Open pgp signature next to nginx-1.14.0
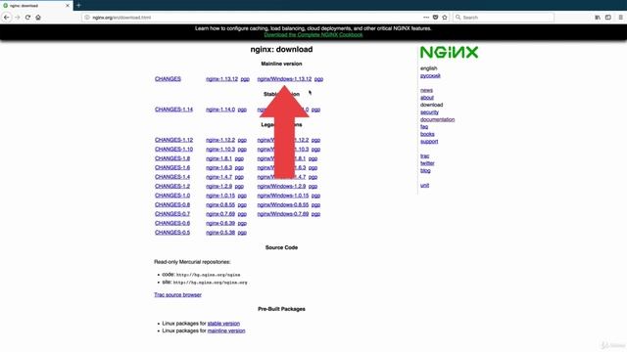Screen dimensions: 627x352 point(242,110)
